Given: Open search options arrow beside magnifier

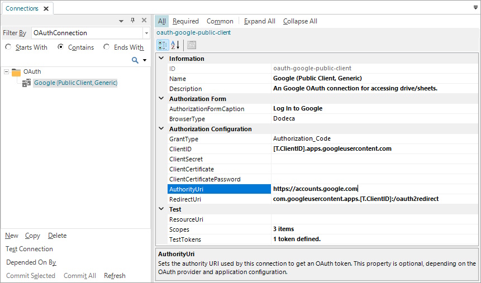Looking at the screenshot, I should (145, 60).
